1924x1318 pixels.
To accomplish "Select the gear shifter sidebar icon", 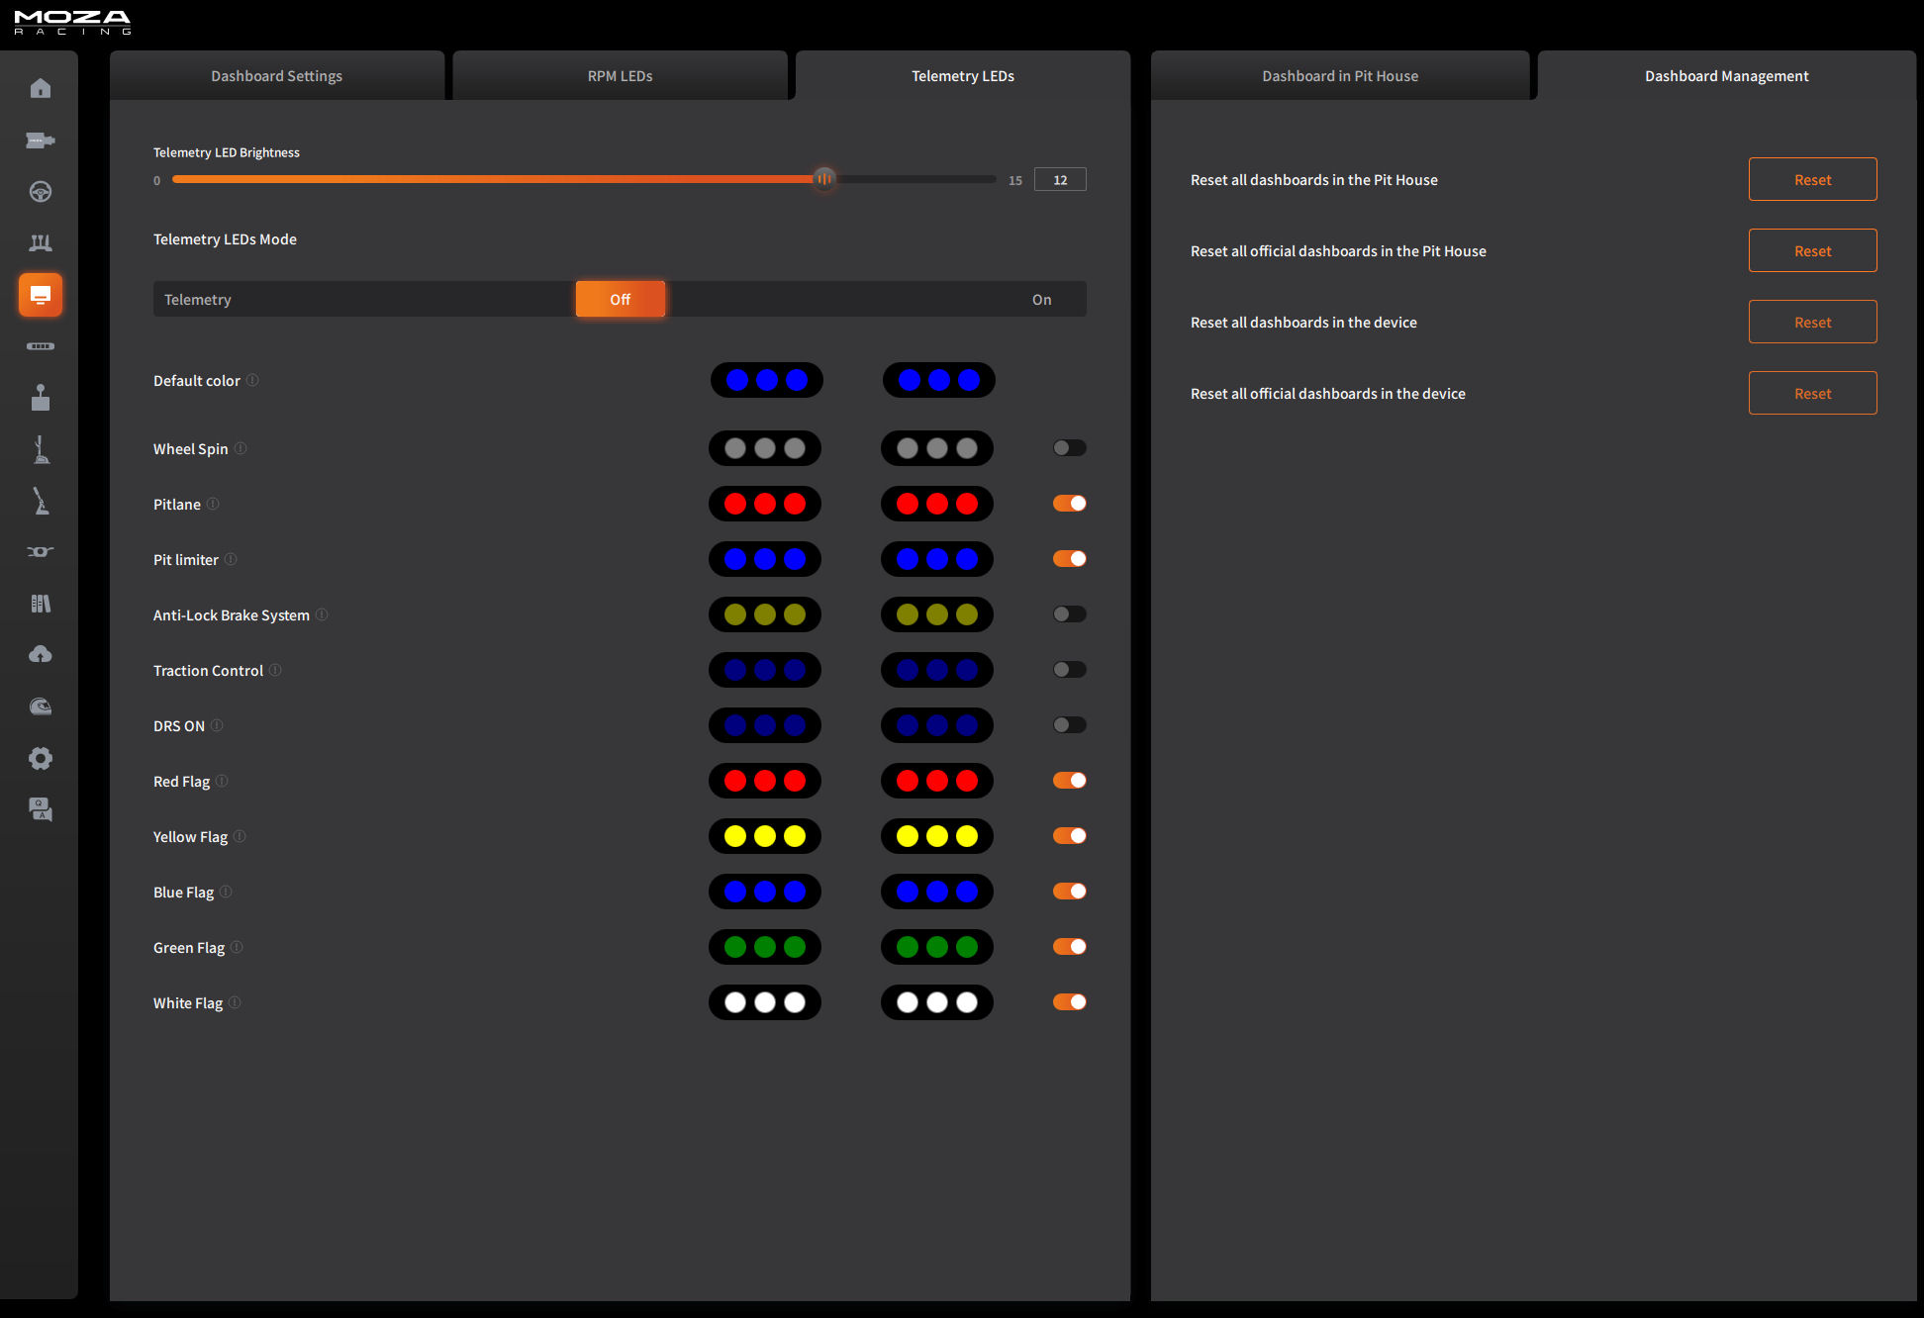I will (x=41, y=398).
